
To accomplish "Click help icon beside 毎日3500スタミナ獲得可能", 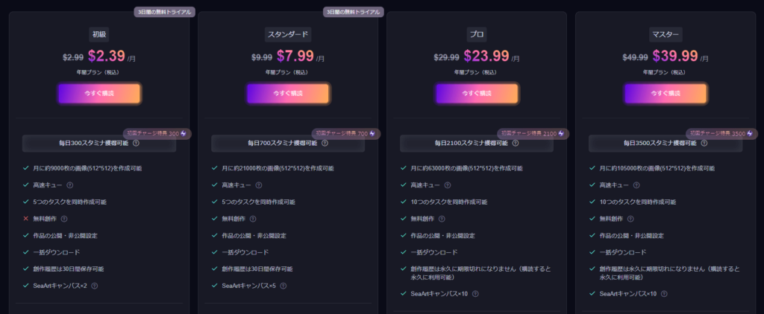I will coord(704,144).
